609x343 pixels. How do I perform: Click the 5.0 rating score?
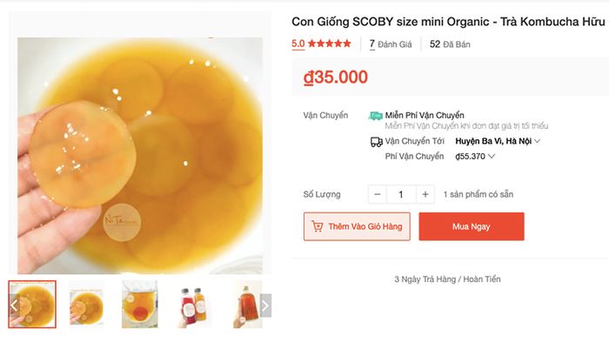tap(298, 44)
